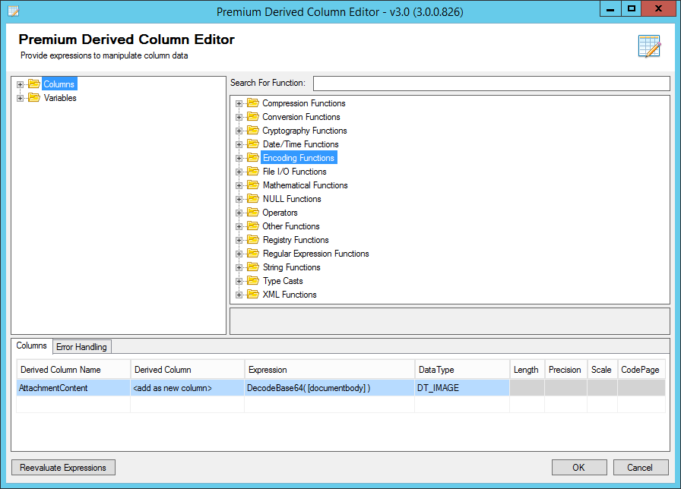Screen dimensions: 681x489
Task: Click the Regular Expression Functions folder icon
Action: tap(253, 254)
